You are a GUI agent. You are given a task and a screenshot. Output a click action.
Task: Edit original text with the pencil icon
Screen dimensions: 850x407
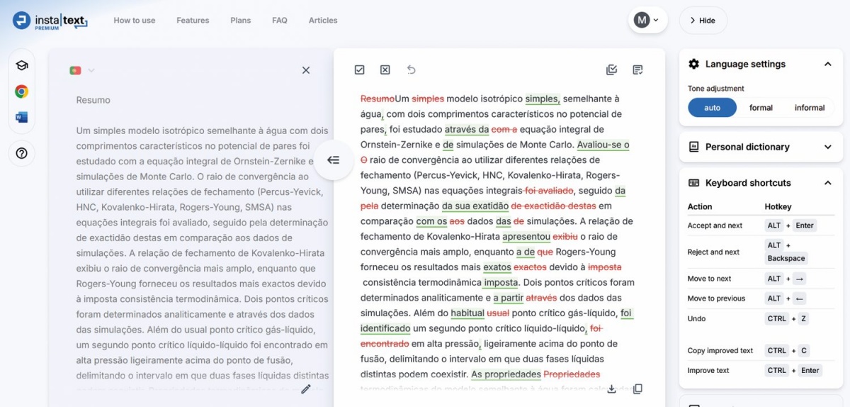(x=306, y=389)
